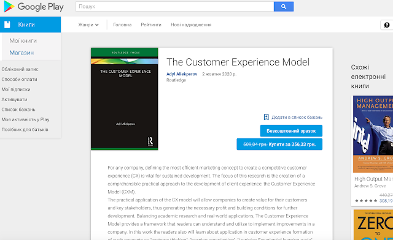
Task: Open the Нові надходження tab
Action: pos(191,24)
